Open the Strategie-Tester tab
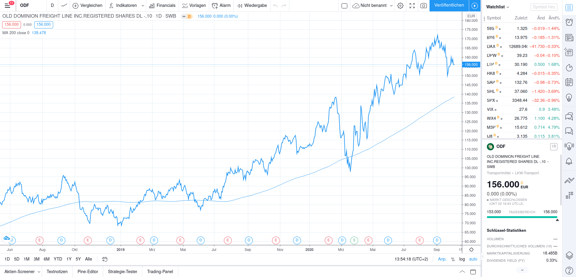This screenshot has height=277, width=576. pos(122,272)
